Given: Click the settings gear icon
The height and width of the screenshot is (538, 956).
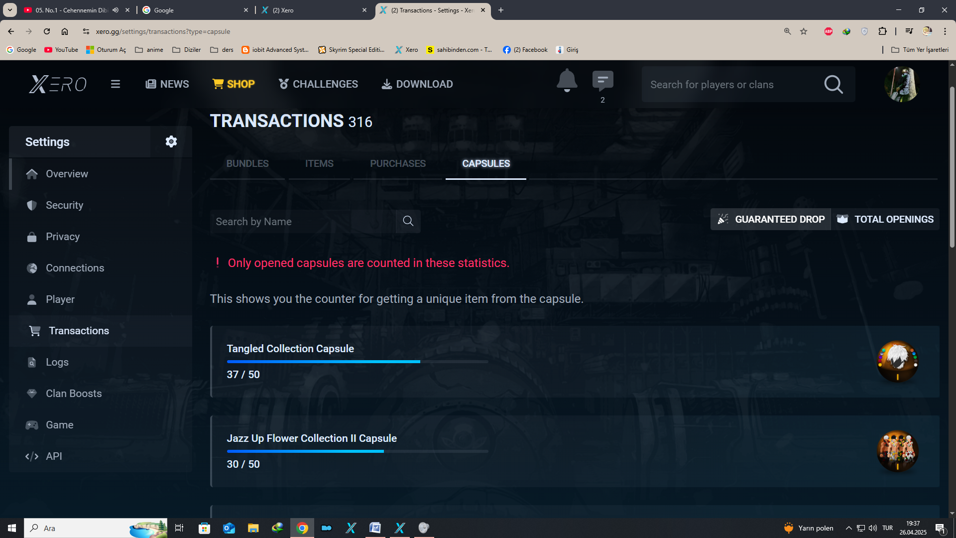Looking at the screenshot, I should pos(171,142).
